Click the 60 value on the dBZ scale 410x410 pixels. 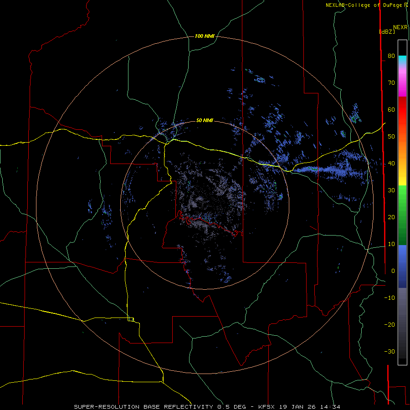(x=391, y=109)
